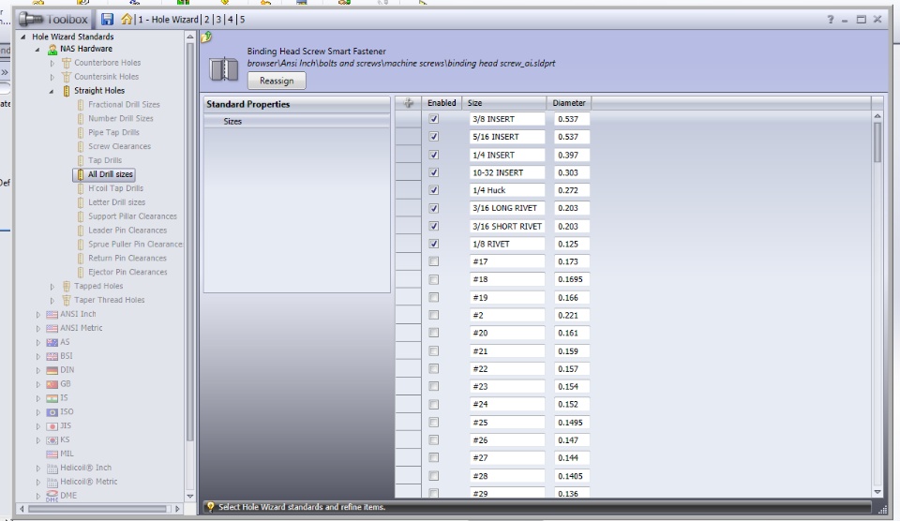The width and height of the screenshot is (900, 521).
Task: Click the ANSI Inch flag icon
Action: (52, 315)
